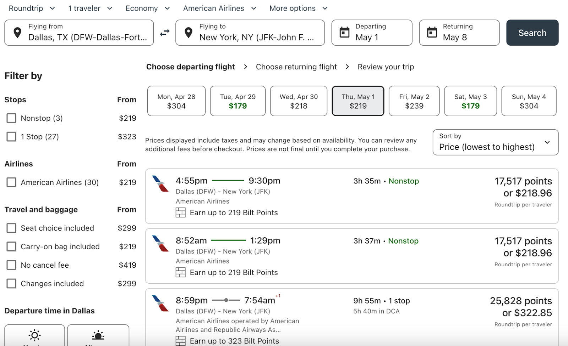Click the afternoon sunset departure time icon

[98, 335]
